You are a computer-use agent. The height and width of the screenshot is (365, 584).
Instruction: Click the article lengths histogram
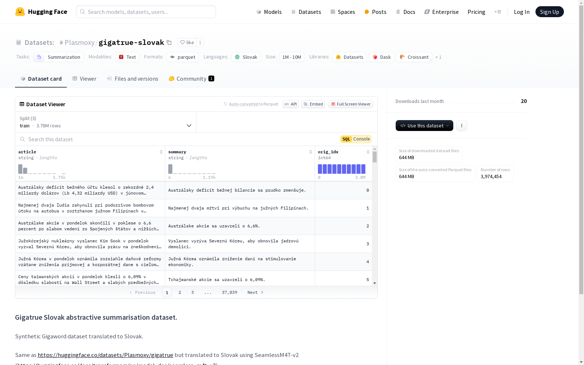[42, 169]
